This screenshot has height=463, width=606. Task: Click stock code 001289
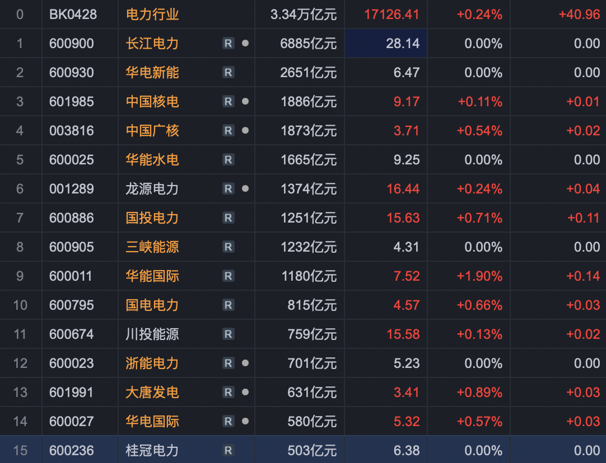click(x=72, y=188)
